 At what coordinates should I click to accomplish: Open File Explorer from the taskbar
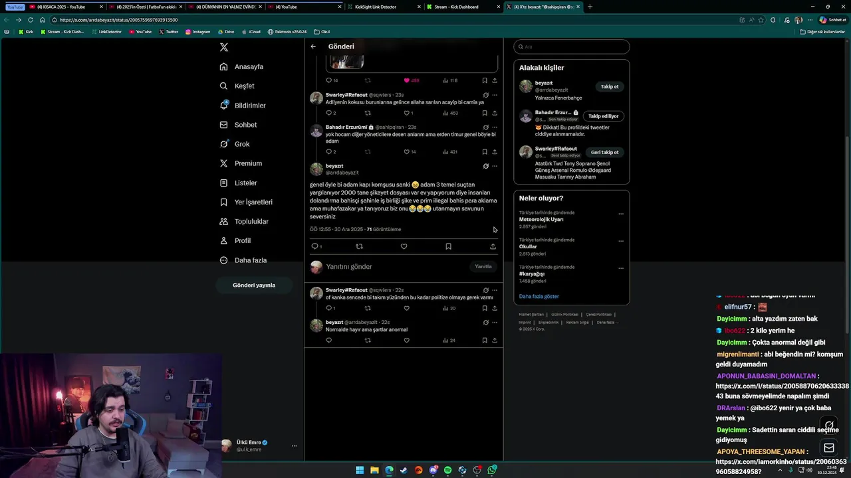pyautogui.click(x=374, y=470)
